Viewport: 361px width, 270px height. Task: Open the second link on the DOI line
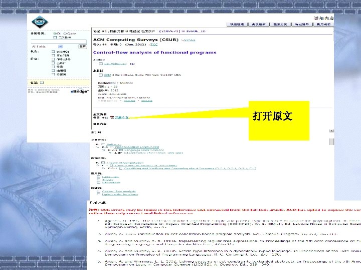coord(147,101)
